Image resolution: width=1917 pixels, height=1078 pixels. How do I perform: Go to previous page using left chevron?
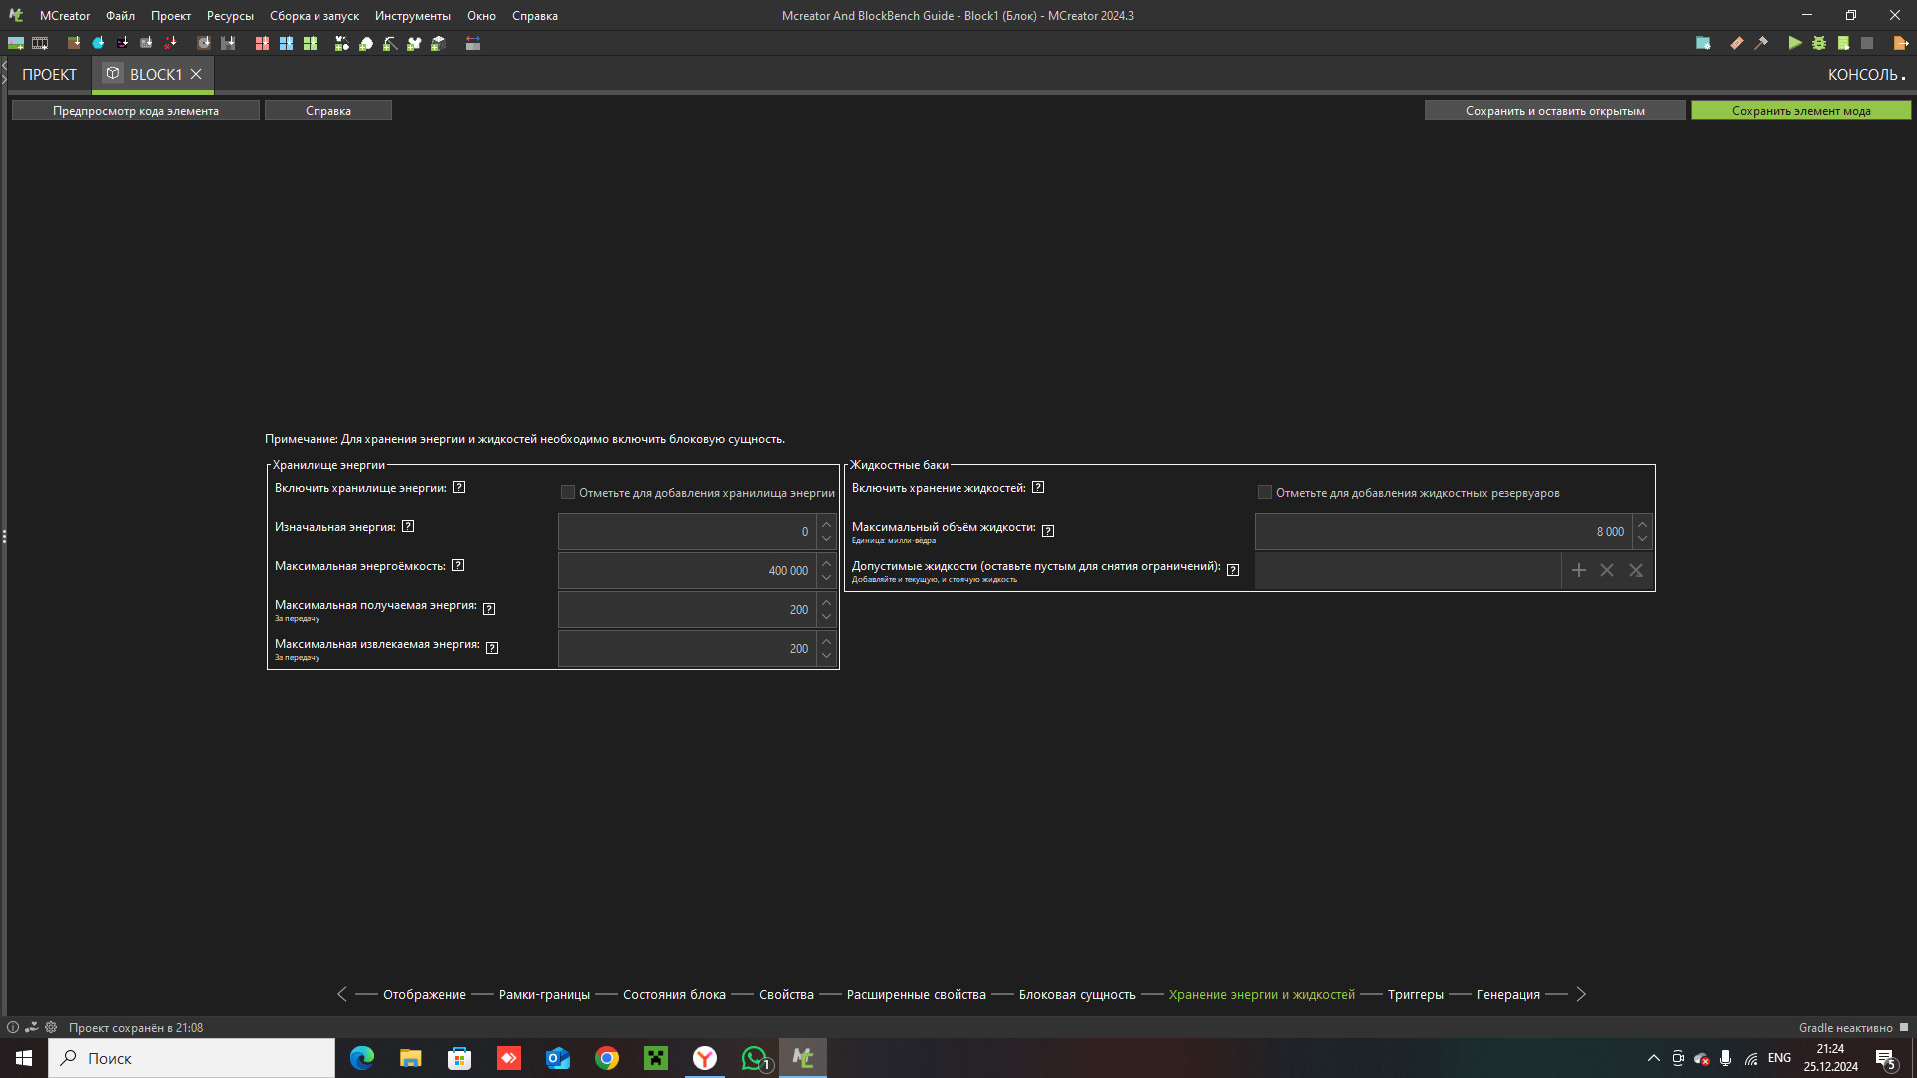[x=342, y=994]
